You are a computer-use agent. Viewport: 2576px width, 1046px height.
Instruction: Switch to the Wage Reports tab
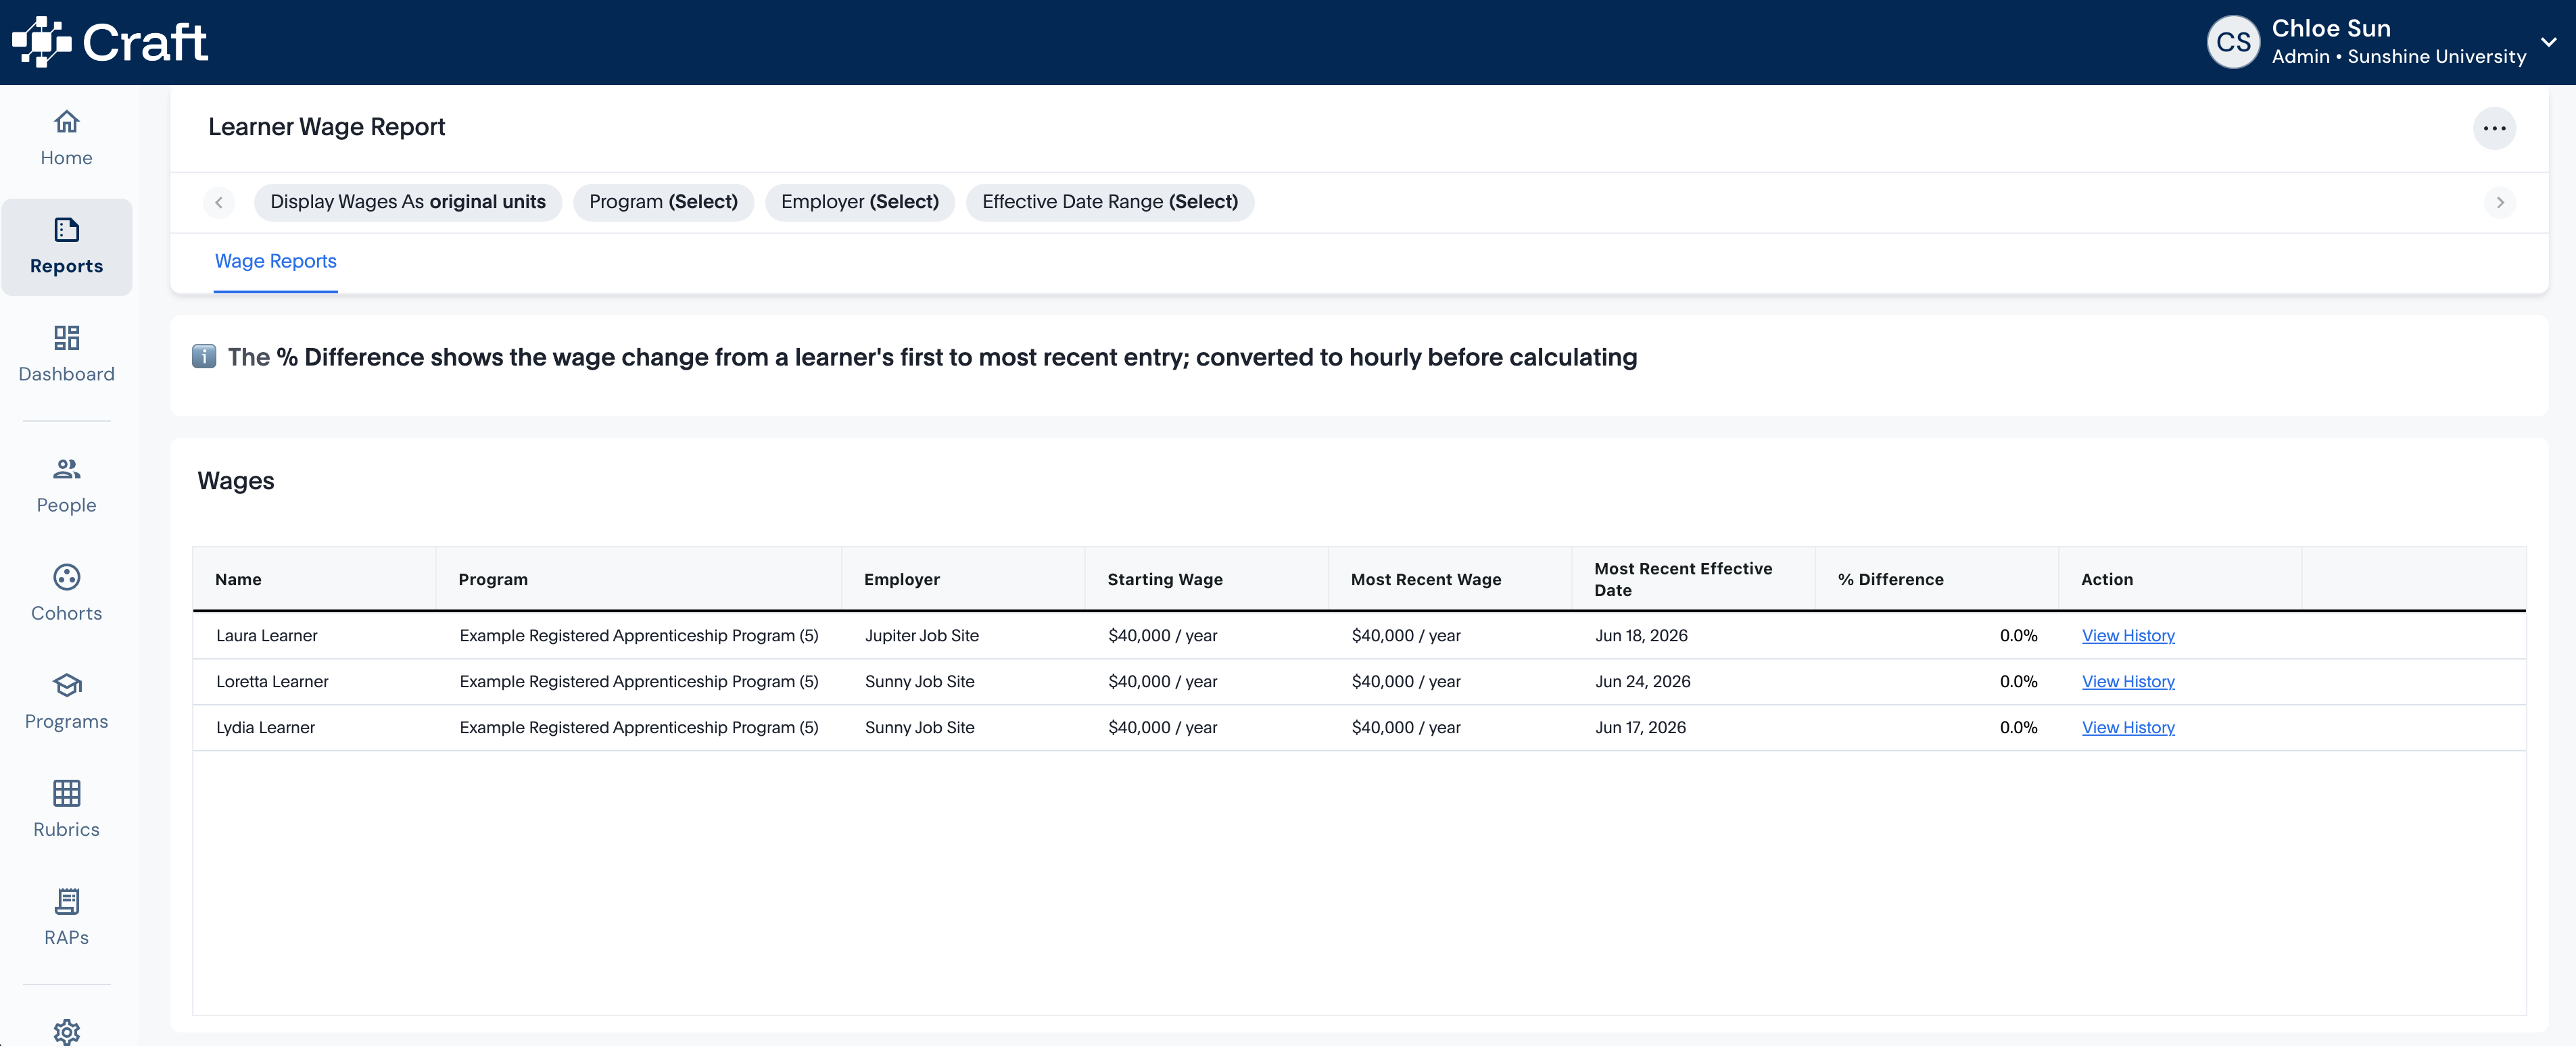coord(275,261)
